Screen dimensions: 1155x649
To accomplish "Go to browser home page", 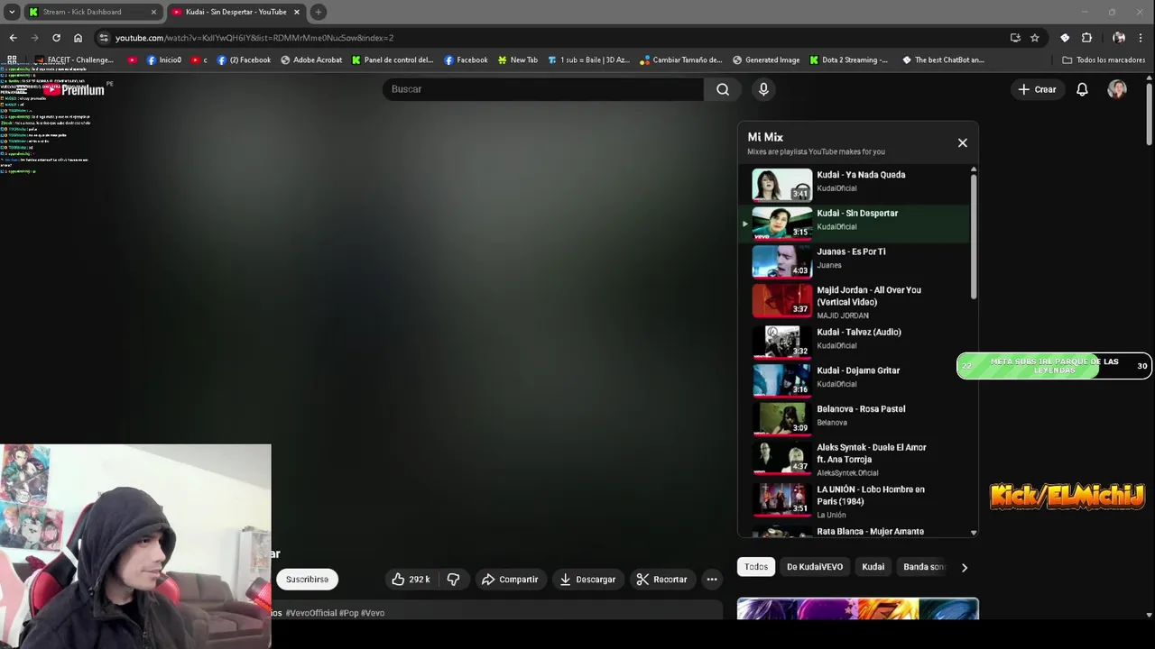I will coord(78,38).
